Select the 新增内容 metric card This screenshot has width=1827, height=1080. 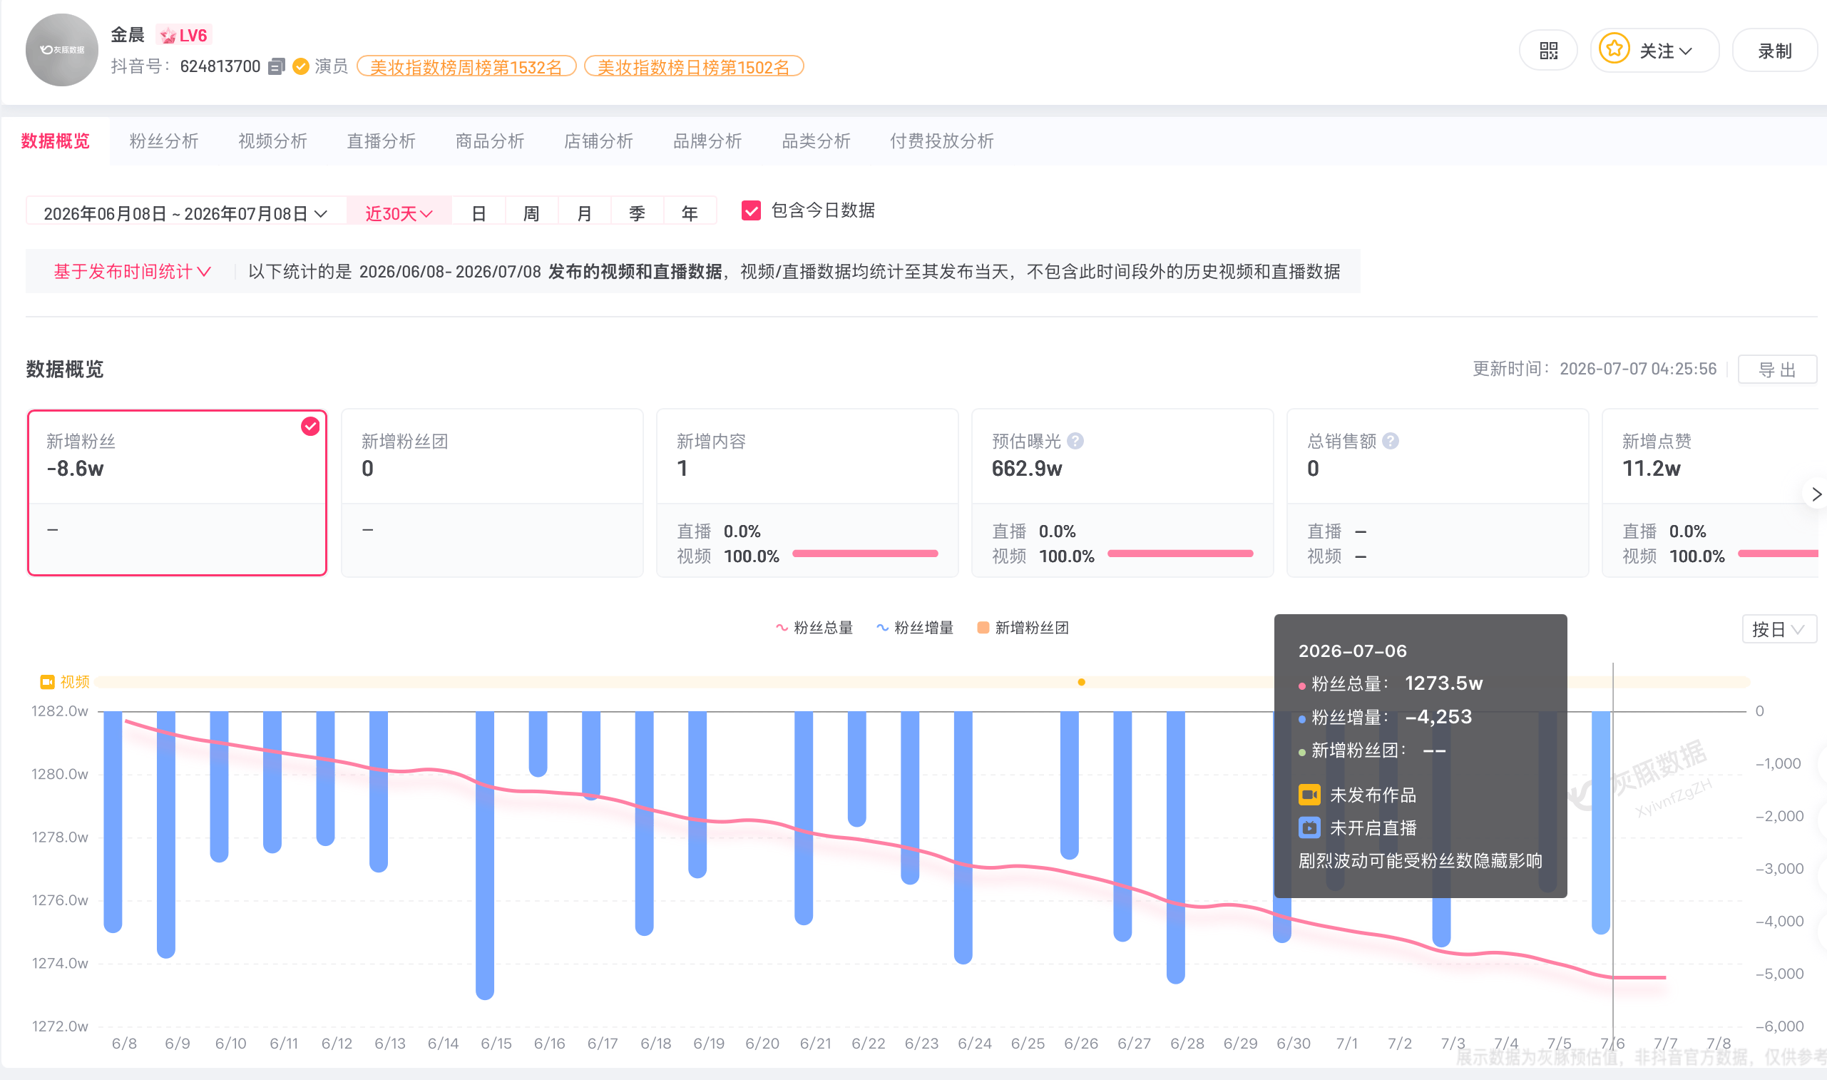[x=807, y=493]
